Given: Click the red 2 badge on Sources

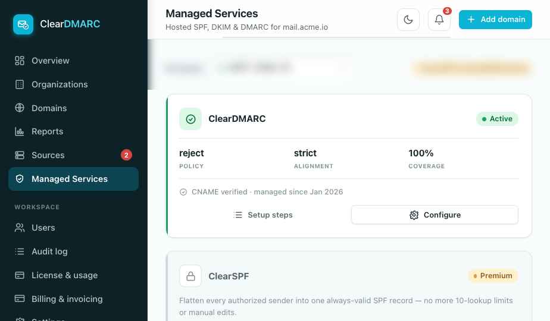Looking at the screenshot, I should click(x=126, y=155).
